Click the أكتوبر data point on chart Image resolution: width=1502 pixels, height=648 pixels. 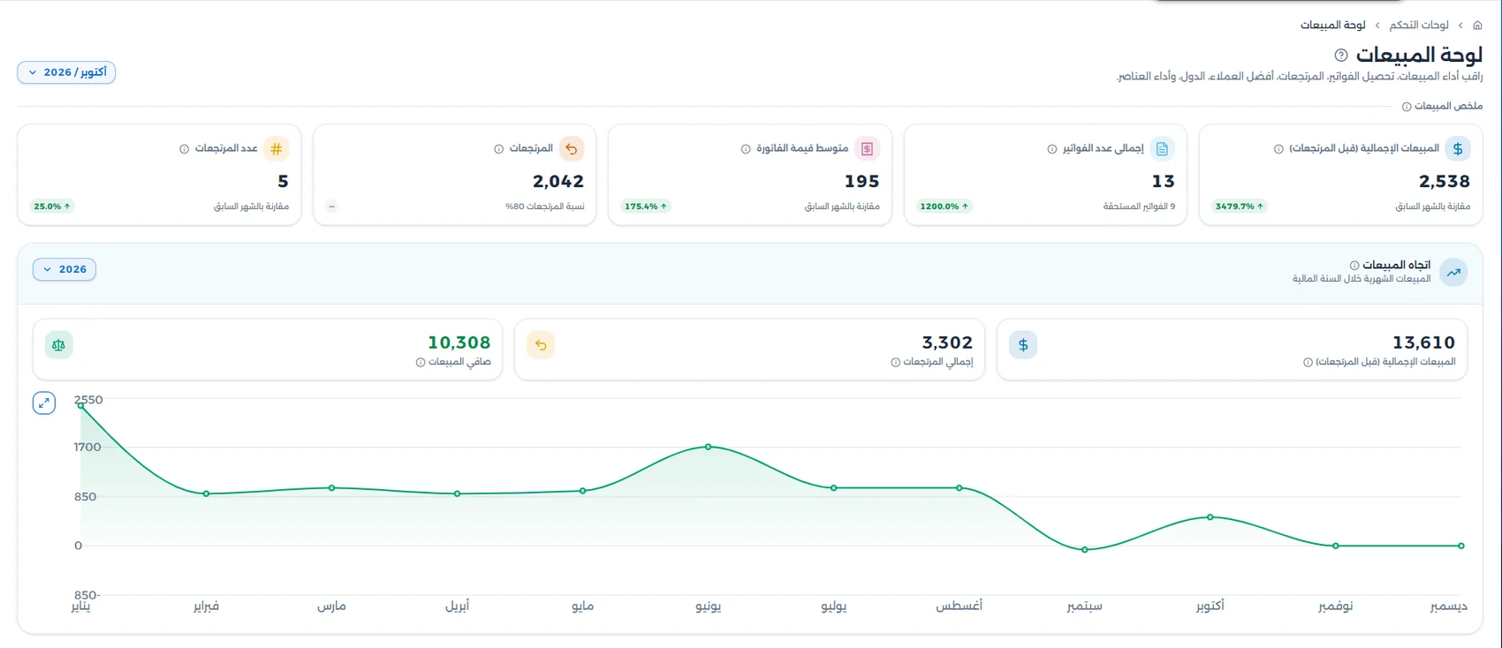point(1210,517)
